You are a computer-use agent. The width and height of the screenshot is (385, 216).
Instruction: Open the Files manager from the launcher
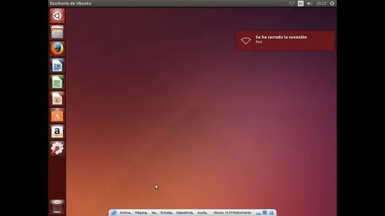tap(57, 32)
